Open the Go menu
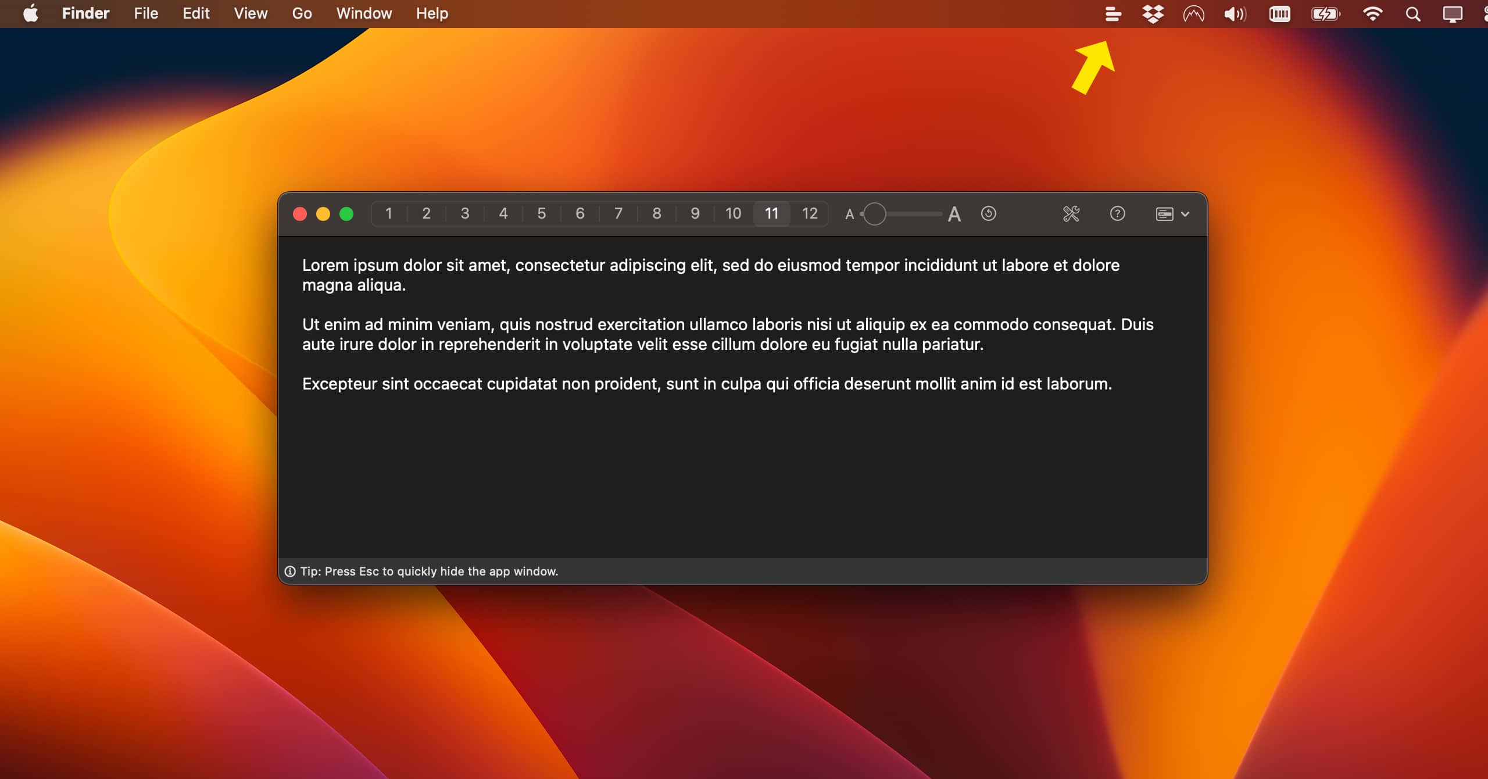 [302, 13]
